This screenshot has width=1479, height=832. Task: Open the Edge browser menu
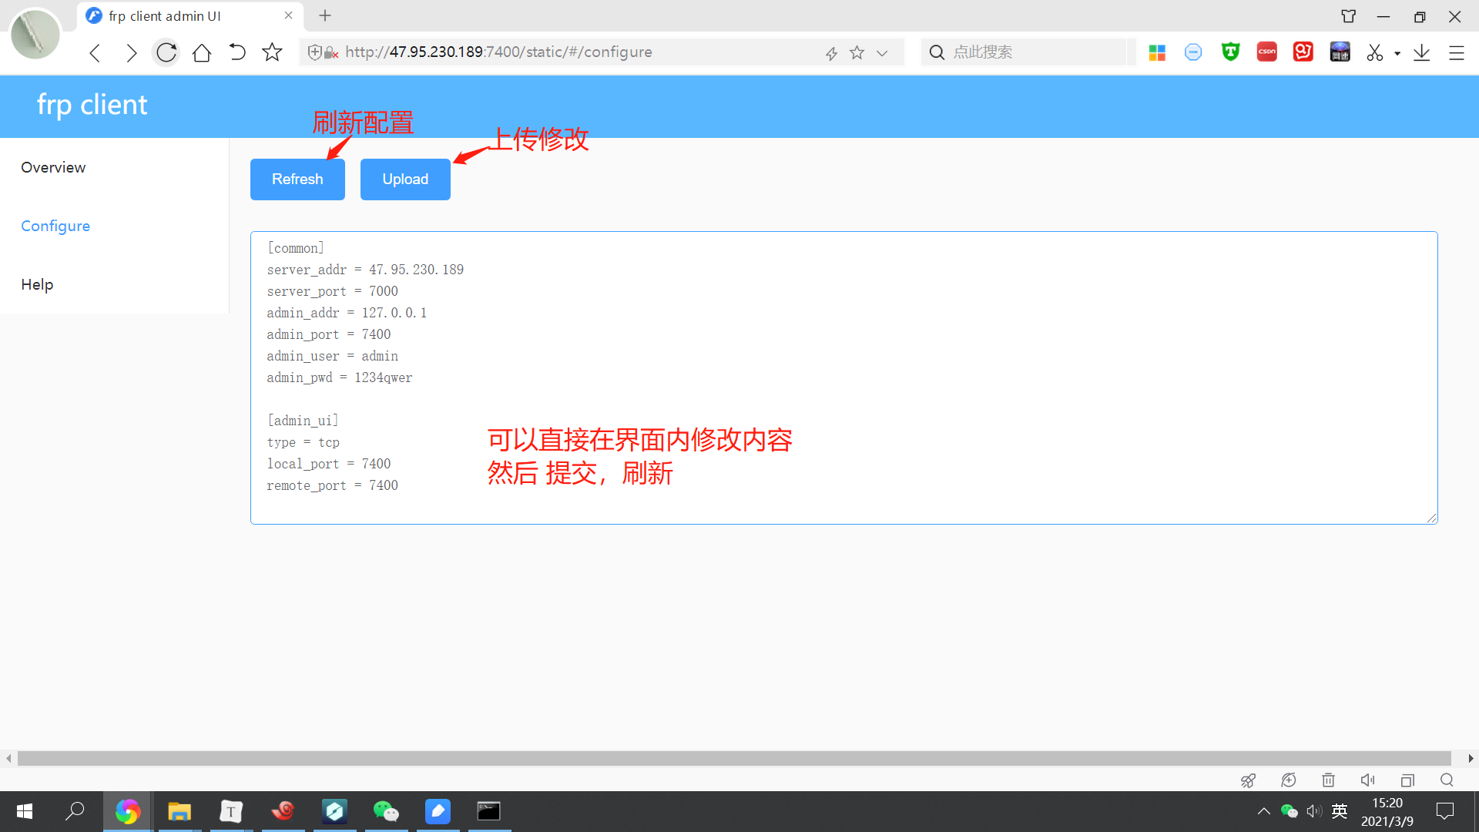(1457, 52)
